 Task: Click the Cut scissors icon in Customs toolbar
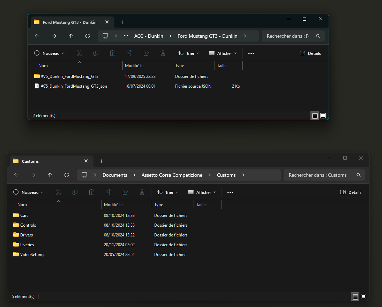coord(58,192)
